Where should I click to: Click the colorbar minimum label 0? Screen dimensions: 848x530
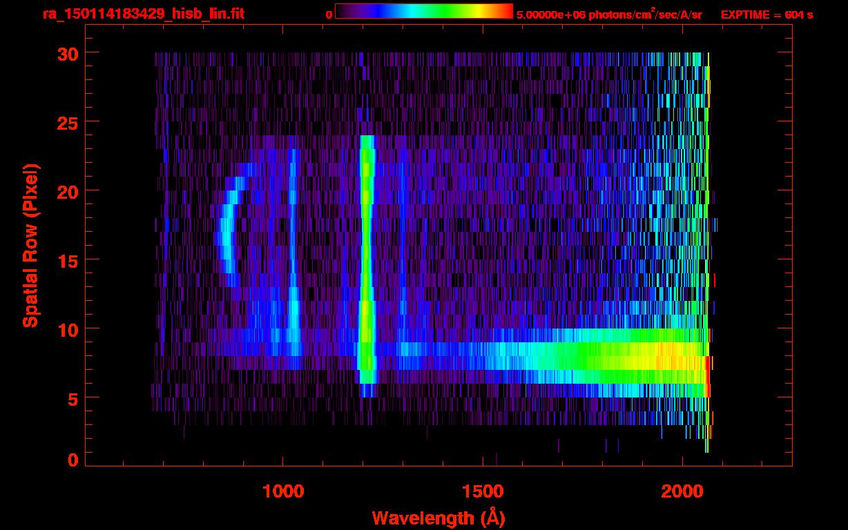point(329,14)
